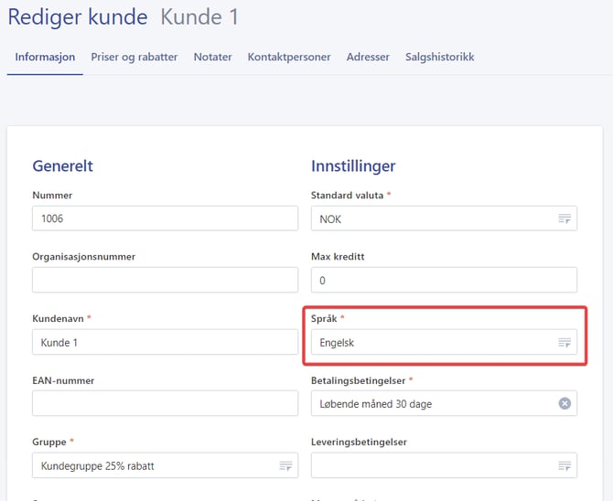Click the Organisasjonsnummer label
Image resolution: width=613 pixels, height=501 pixels.
click(x=83, y=257)
